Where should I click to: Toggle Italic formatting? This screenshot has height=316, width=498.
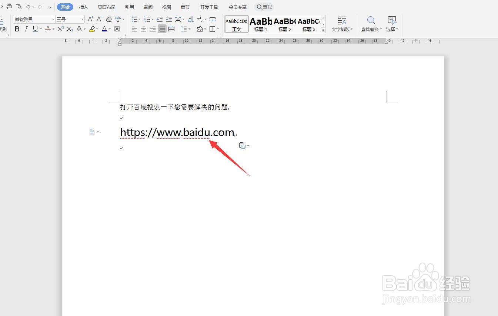[x=26, y=29]
